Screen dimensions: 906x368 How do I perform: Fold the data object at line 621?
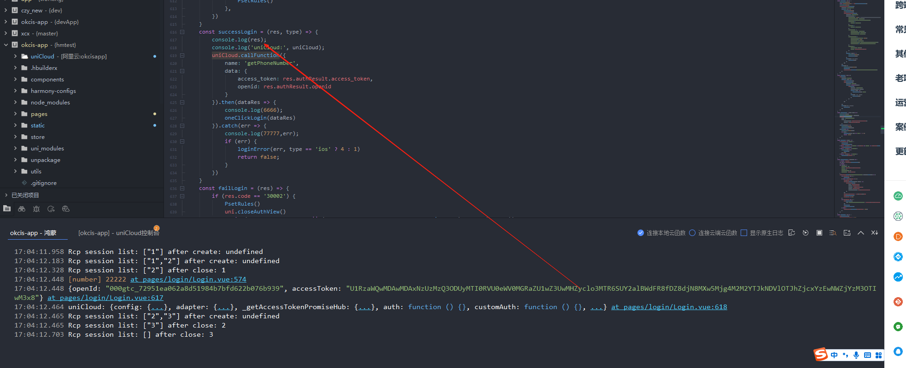pos(182,71)
